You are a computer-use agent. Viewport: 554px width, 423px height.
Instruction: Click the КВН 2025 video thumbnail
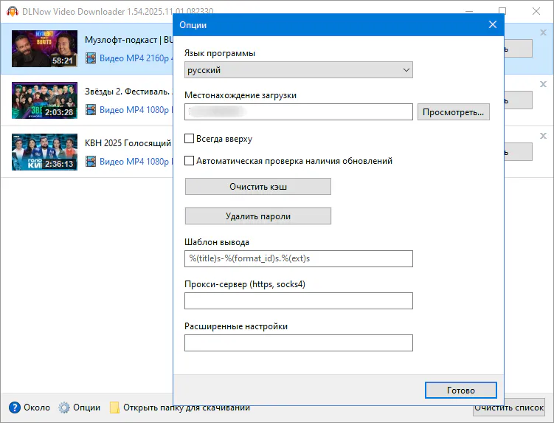[44, 152]
